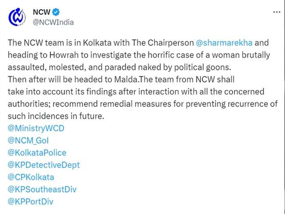Open the NCW profile avatar logo
This screenshot has height=214, width=285.
click(x=17, y=17)
